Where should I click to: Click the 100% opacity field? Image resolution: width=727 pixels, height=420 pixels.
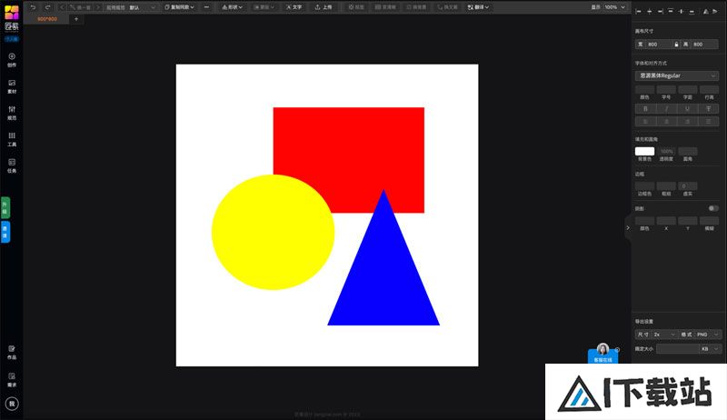point(666,152)
